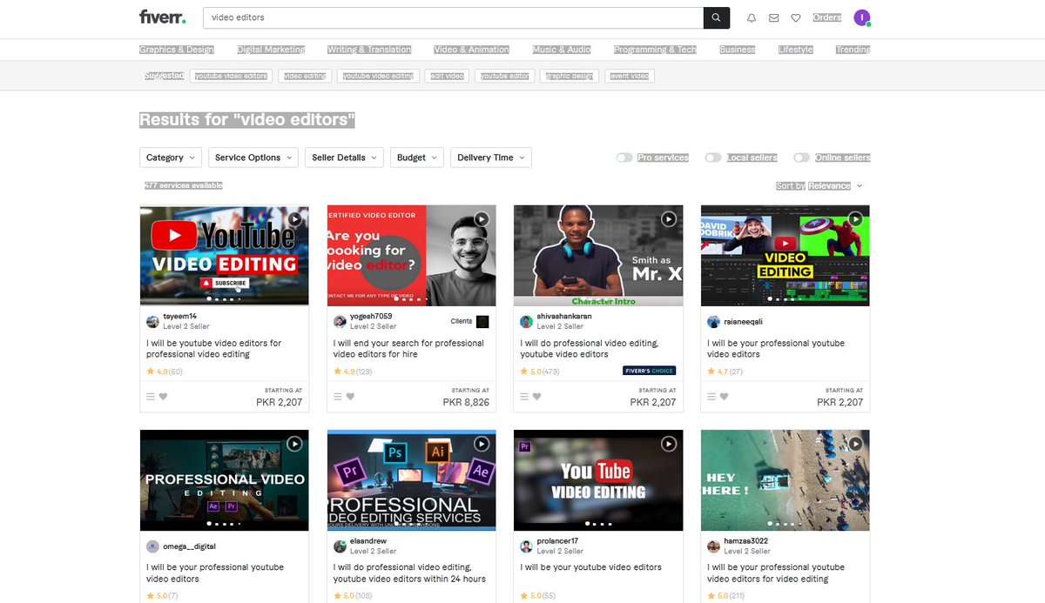Screen dimensions: 1045x603
Task: Click PKR 8,826 price on yogesh7059 card
Action: point(466,402)
